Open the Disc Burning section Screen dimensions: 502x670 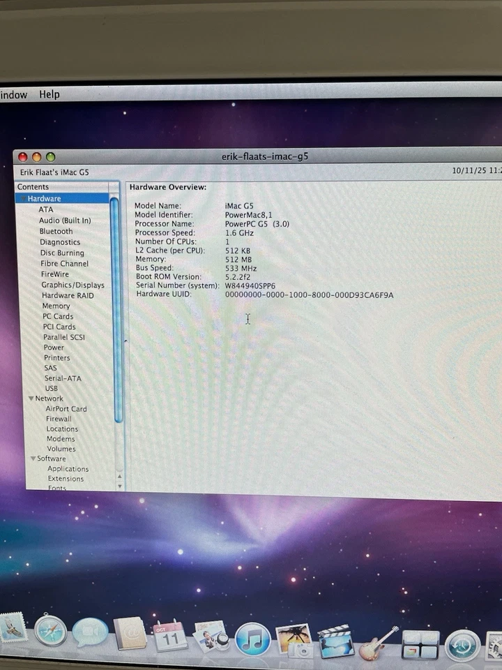(x=62, y=253)
